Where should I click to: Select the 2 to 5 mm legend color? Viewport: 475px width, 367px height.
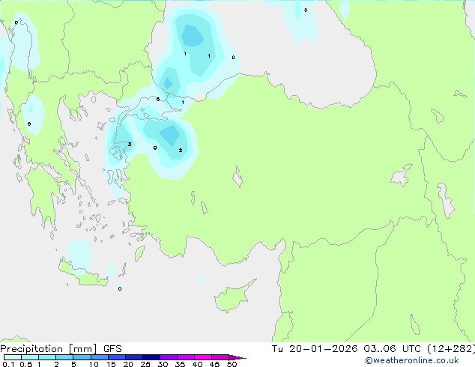click(64, 357)
